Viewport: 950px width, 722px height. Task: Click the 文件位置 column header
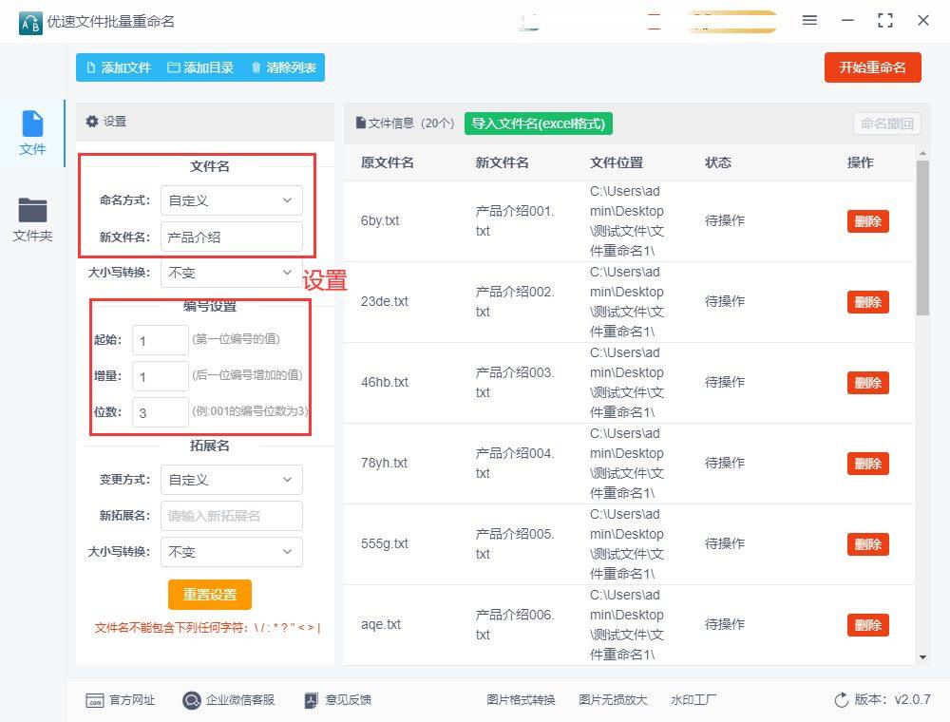(617, 162)
